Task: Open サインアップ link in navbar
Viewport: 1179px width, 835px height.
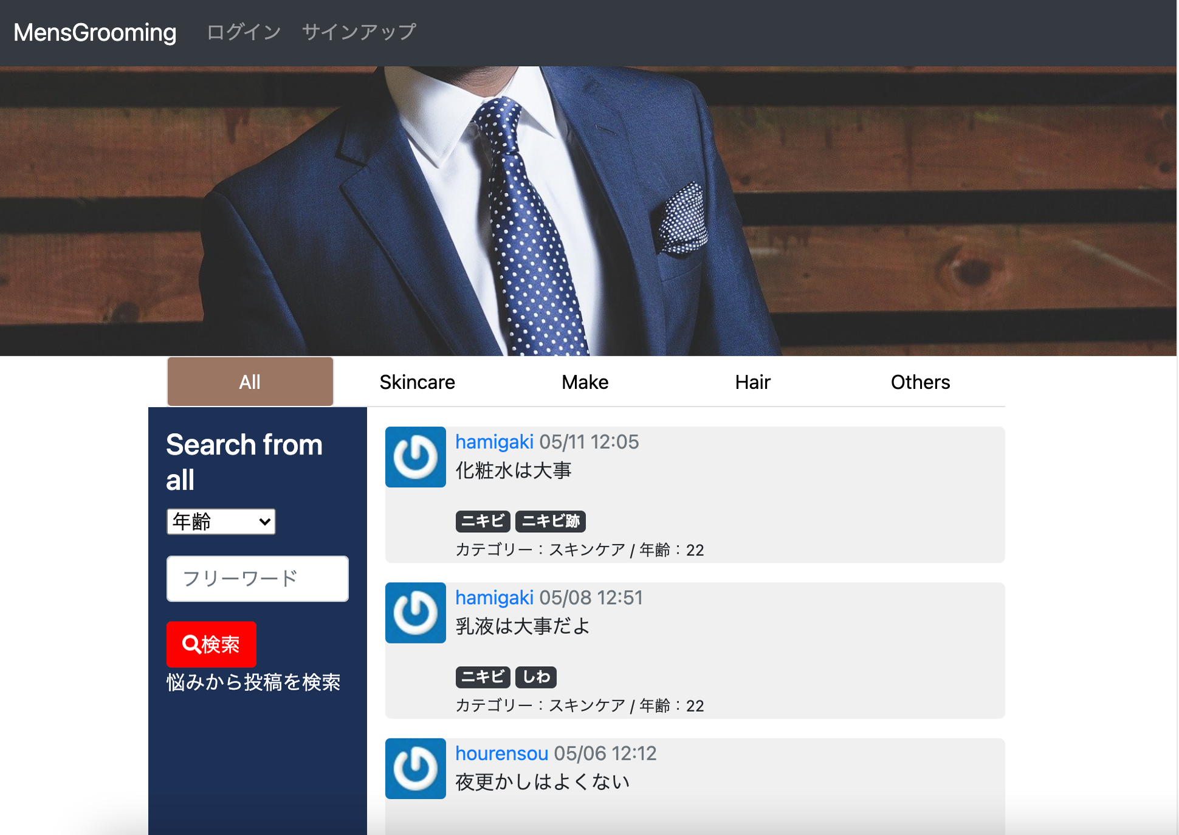Action: pos(359,32)
